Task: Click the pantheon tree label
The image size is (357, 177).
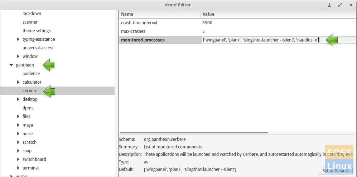Action: click(x=25, y=65)
